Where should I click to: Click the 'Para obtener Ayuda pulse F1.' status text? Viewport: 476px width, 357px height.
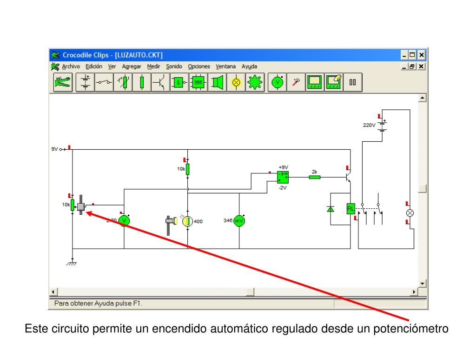[x=98, y=303]
